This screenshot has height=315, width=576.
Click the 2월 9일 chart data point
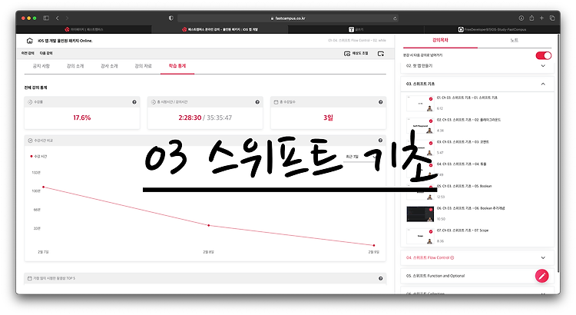pyautogui.click(x=374, y=245)
